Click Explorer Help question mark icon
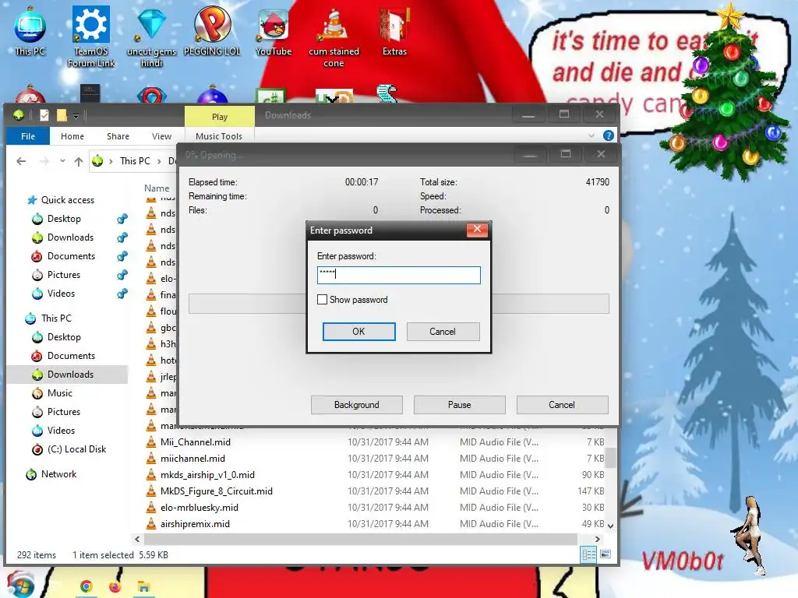Viewport: 798px width, 598px height. click(608, 135)
